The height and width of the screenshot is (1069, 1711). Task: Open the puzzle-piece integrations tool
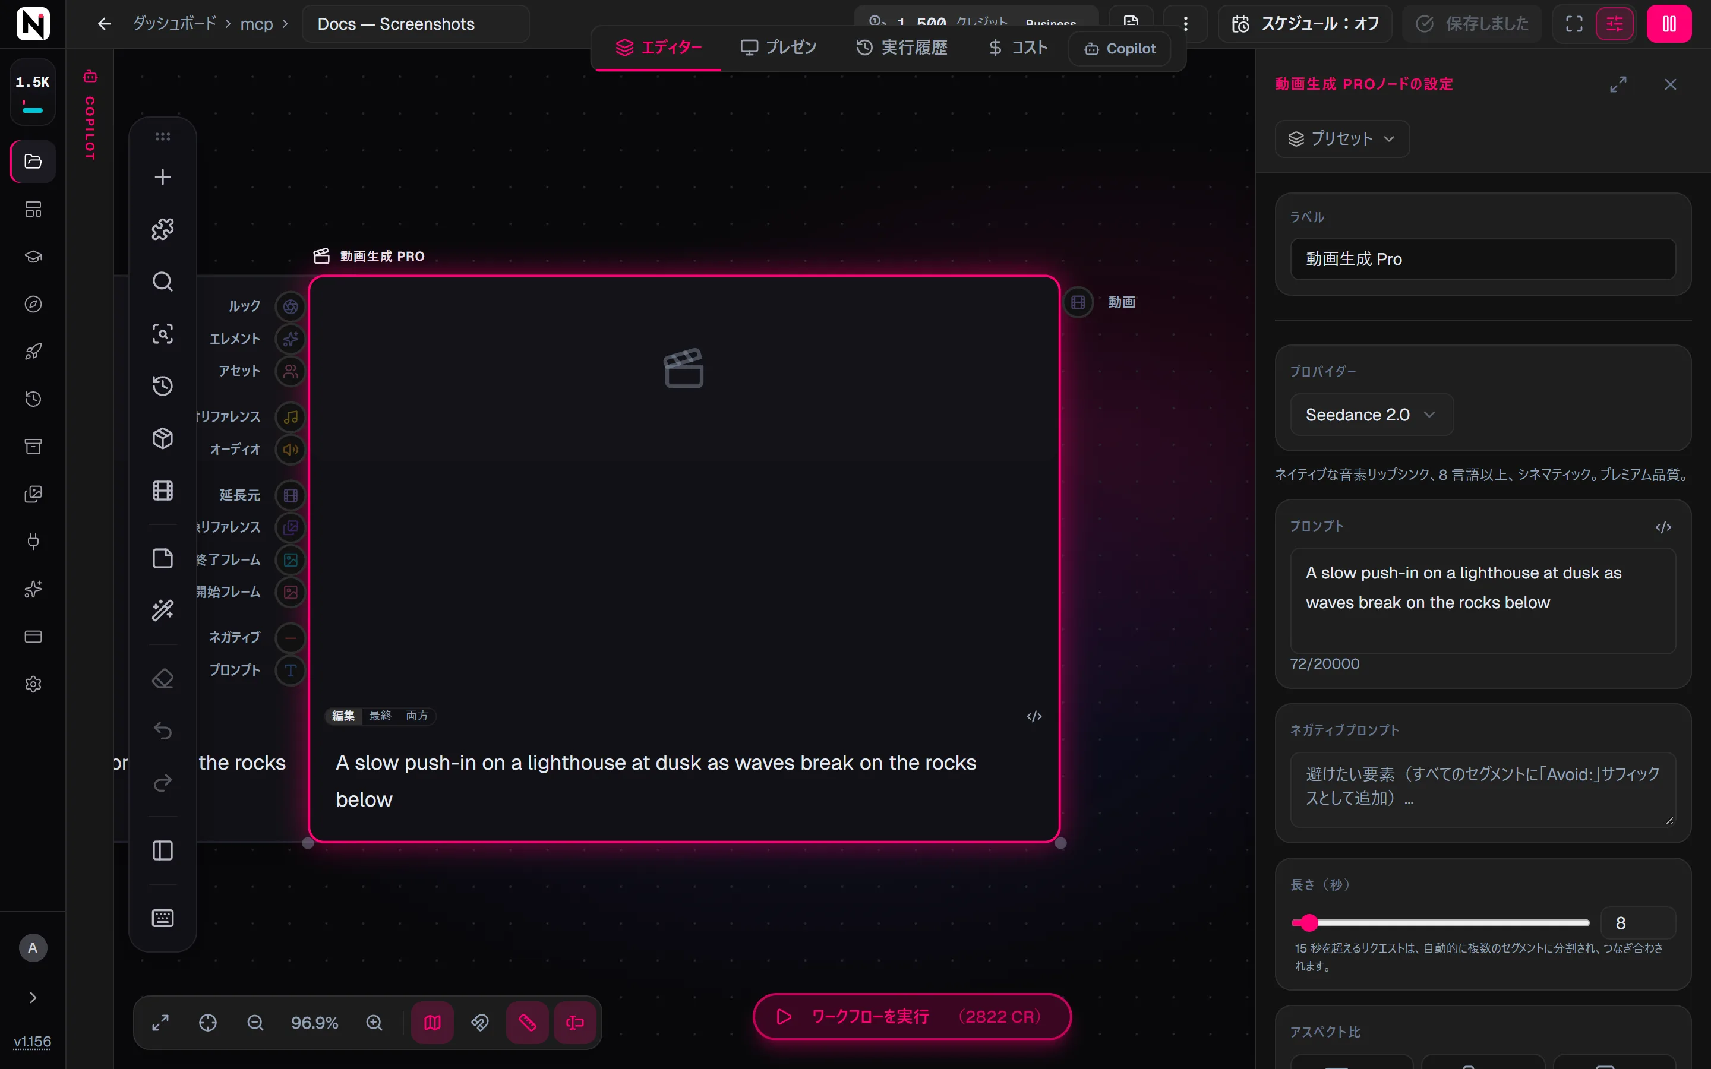coord(163,229)
